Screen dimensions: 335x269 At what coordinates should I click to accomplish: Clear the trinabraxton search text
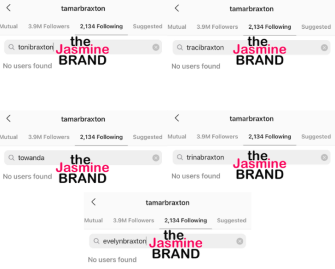324,158
